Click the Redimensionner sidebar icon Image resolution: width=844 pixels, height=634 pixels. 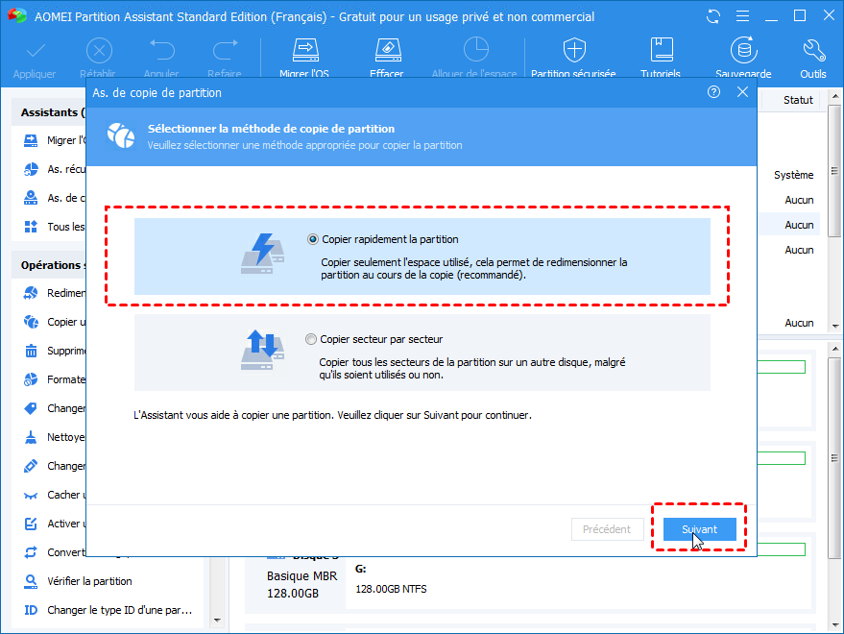tap(31, 293)
